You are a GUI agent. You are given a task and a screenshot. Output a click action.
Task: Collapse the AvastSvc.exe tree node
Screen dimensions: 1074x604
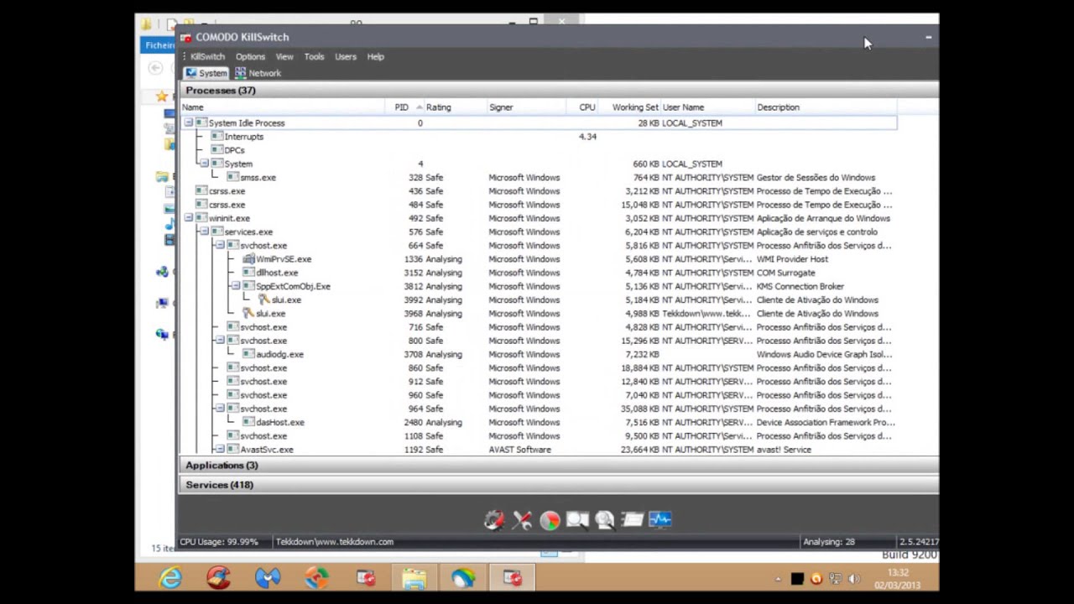tap(220, 450)
